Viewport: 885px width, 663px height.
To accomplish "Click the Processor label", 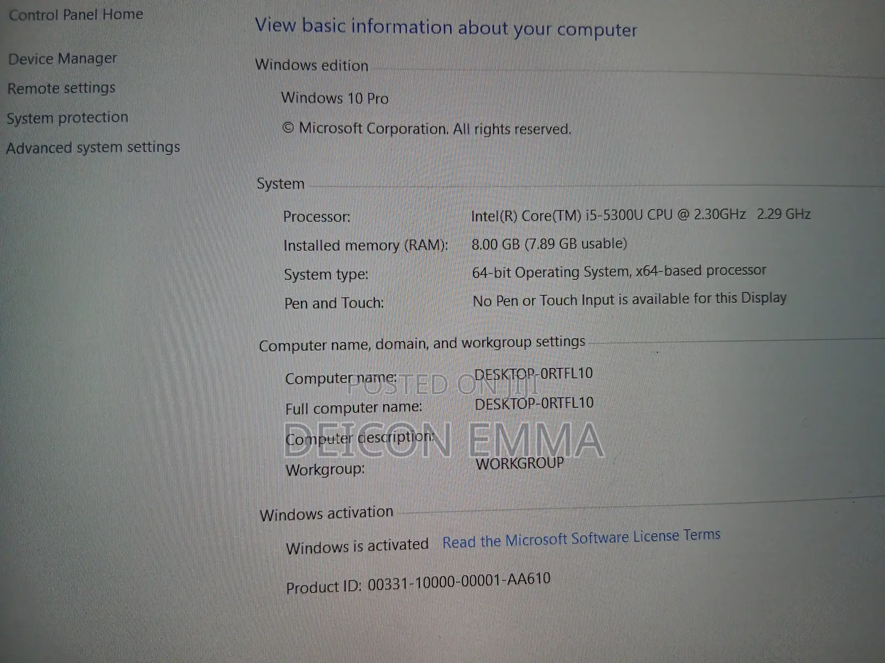I will (316, 217).
